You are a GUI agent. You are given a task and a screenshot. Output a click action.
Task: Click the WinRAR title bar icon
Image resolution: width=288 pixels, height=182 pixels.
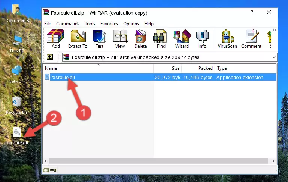46,13
